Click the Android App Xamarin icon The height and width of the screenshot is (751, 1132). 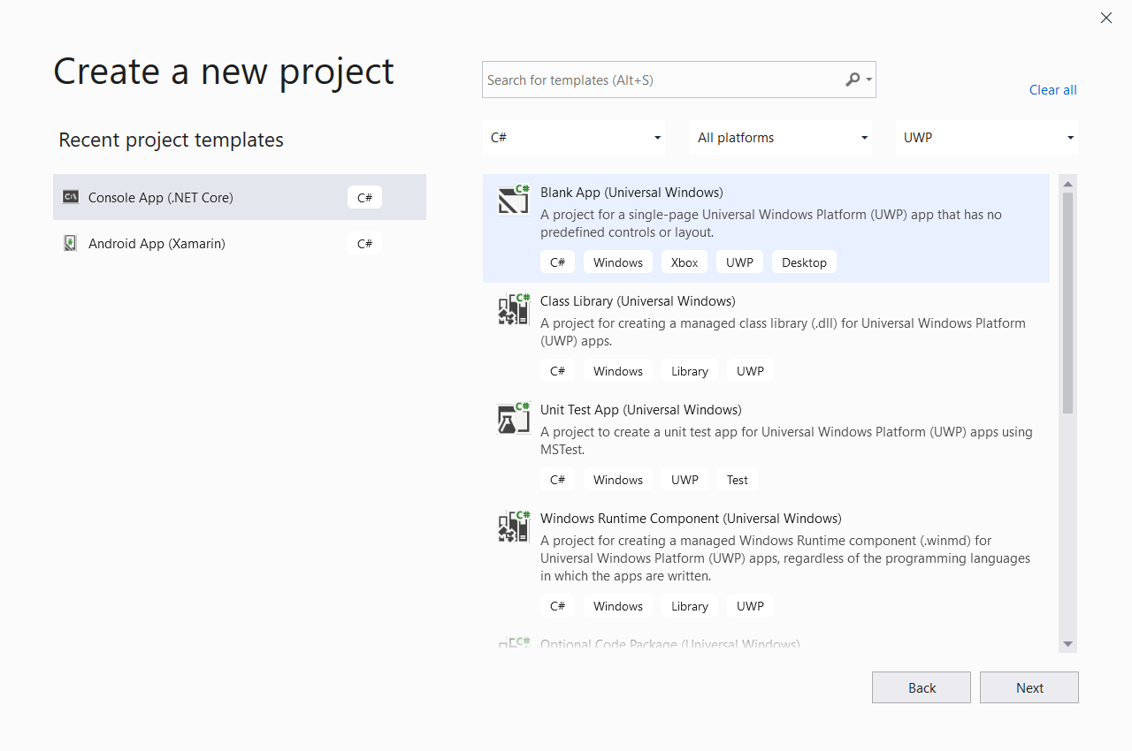pyautogui.click(x=71, y=243)
